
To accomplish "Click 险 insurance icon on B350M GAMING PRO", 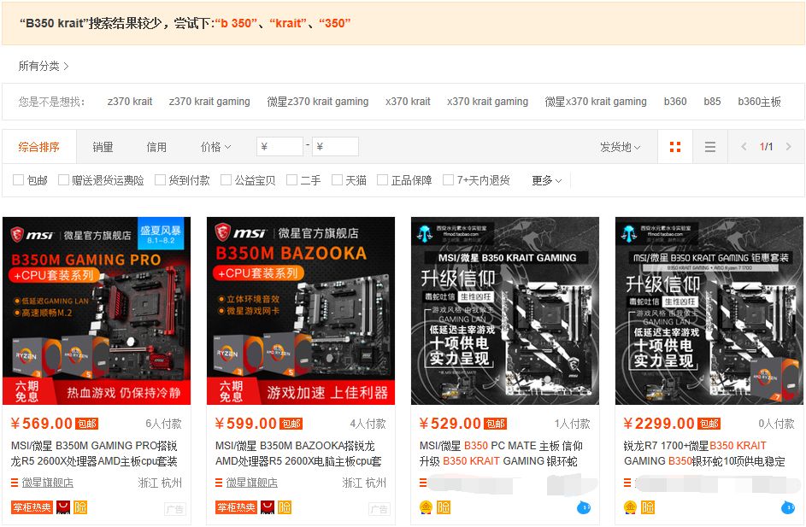I will point(80,507).
